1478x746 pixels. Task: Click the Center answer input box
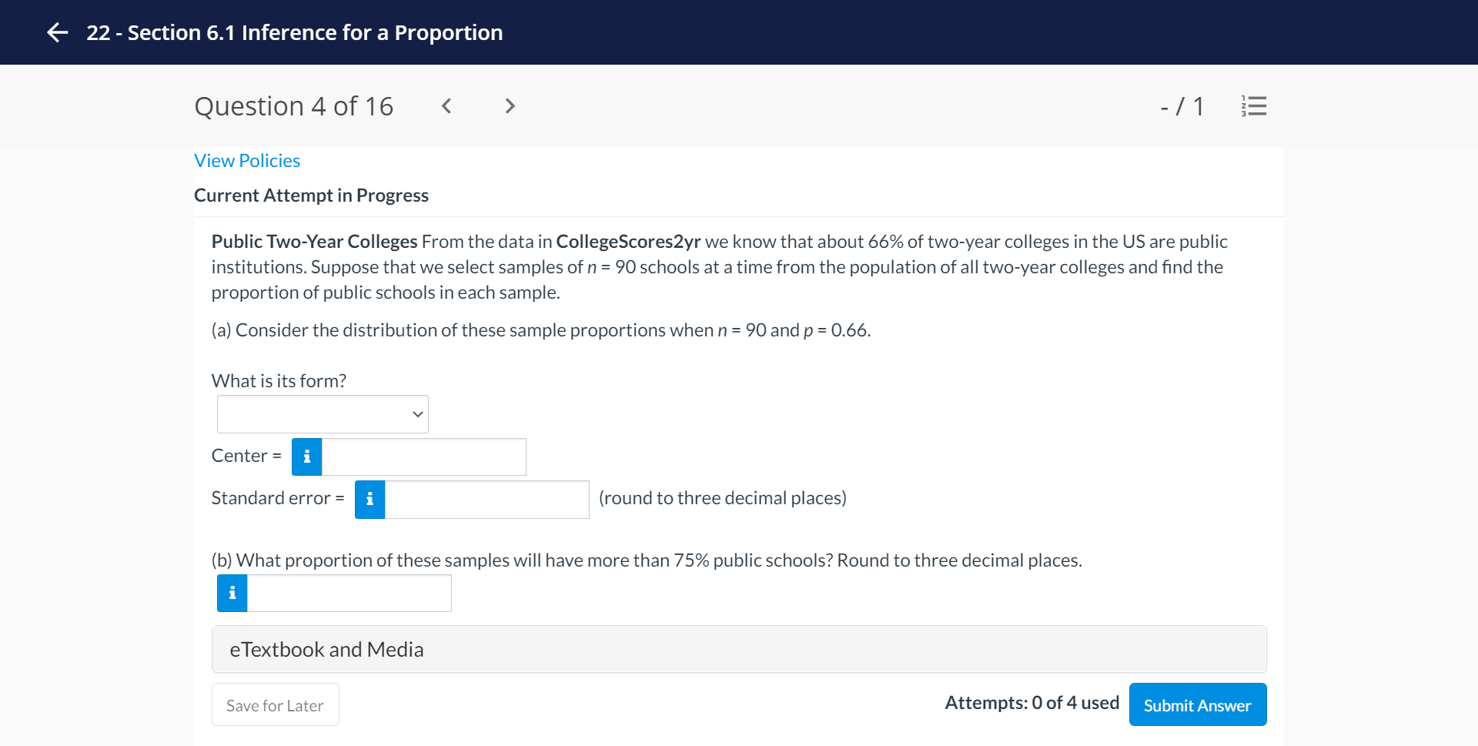tap(423, 457)
